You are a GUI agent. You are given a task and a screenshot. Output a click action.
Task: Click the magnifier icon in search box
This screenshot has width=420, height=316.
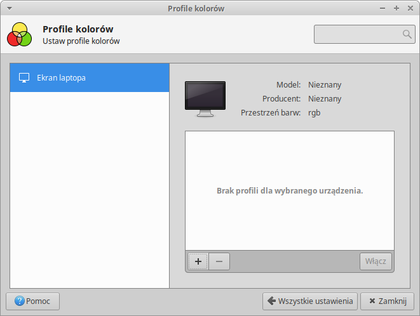407,34
